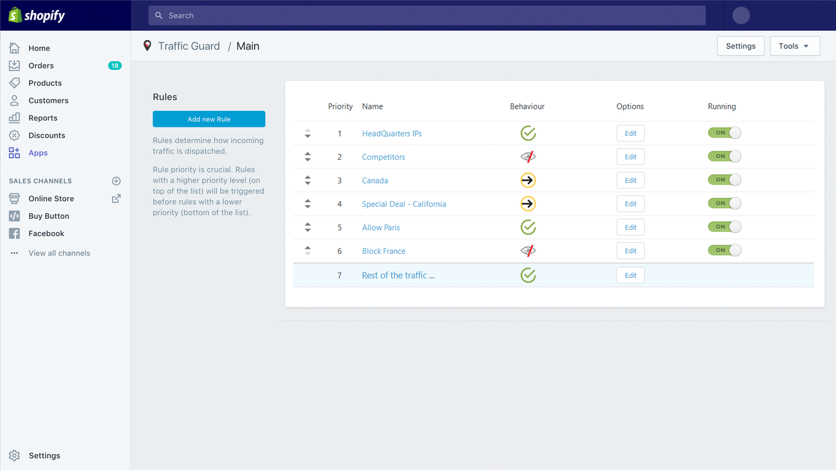Click the redirect behaviour icon for Canada
The height and width of the screenshot is (470, 836).
[x=528, y=180]
